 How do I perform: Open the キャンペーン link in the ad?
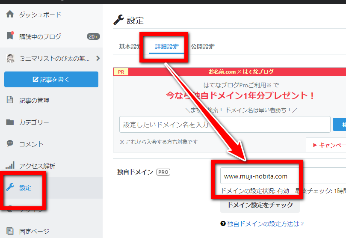(329, 145)
